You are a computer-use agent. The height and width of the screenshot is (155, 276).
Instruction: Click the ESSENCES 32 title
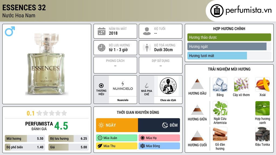coord(24,8)
